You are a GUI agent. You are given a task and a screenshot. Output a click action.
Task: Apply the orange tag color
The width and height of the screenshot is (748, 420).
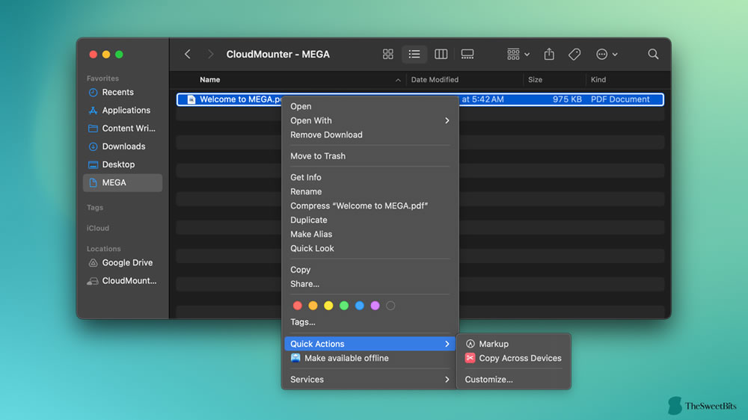pyautogui.click(x=313, y=306)
